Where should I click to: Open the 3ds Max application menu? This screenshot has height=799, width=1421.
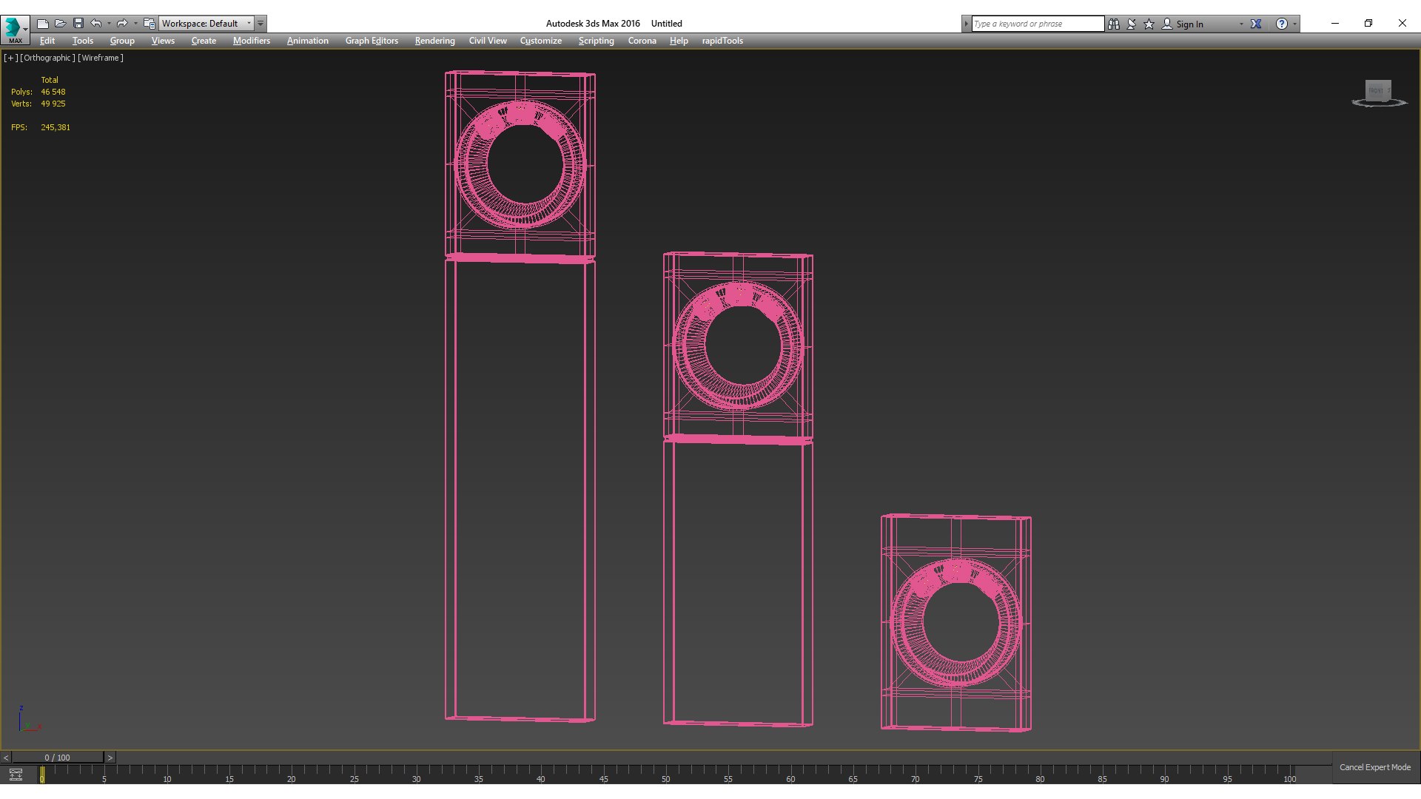(15, 30)
